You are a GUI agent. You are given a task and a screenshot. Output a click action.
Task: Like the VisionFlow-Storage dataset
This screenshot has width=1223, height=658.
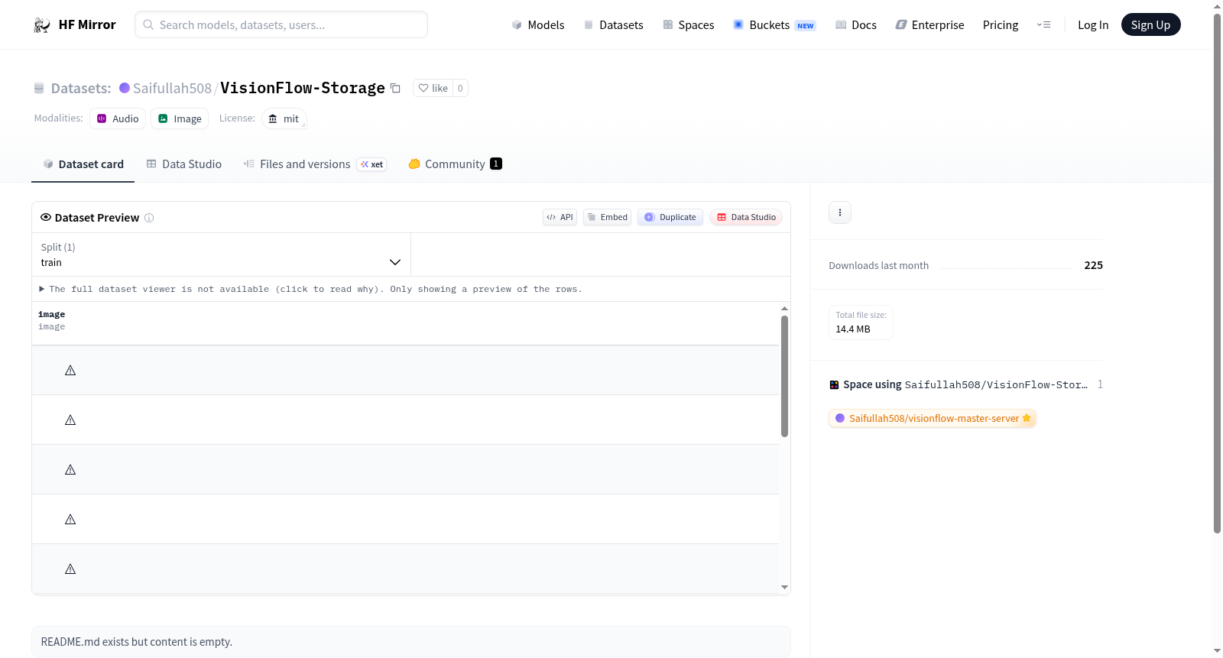[433, 88]
